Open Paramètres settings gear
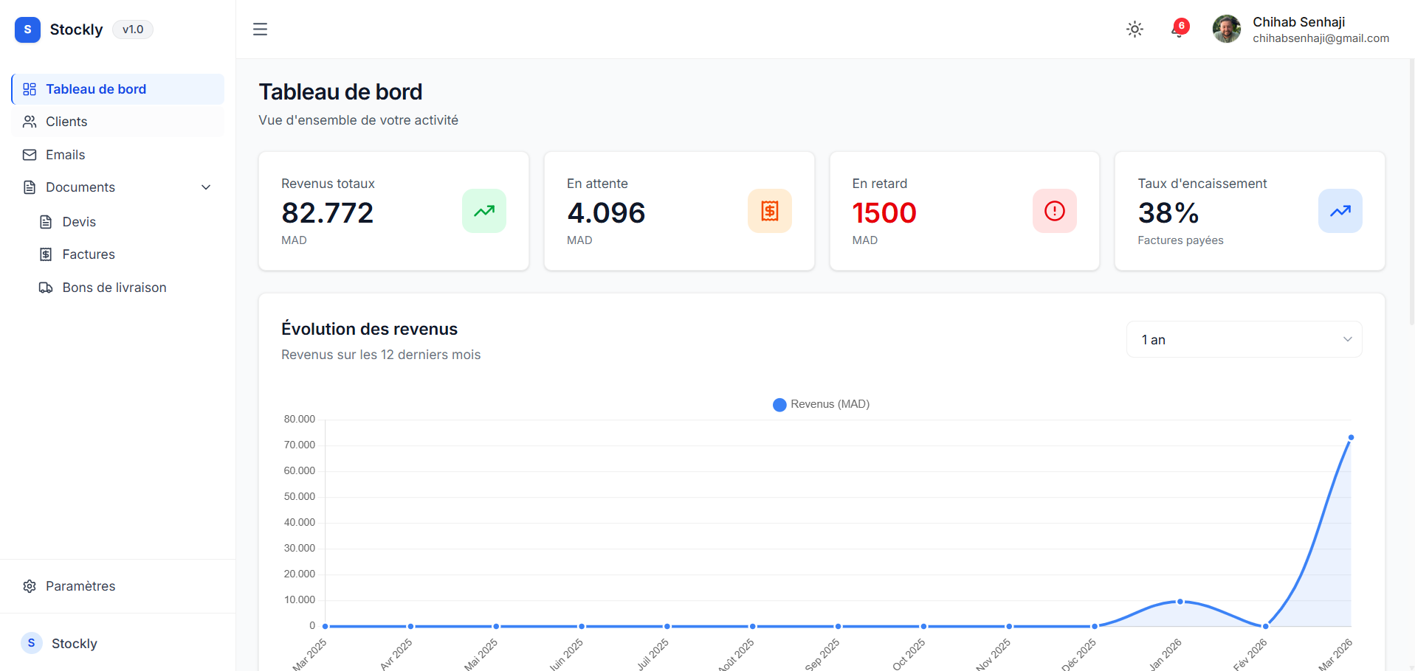 [30, 586]
